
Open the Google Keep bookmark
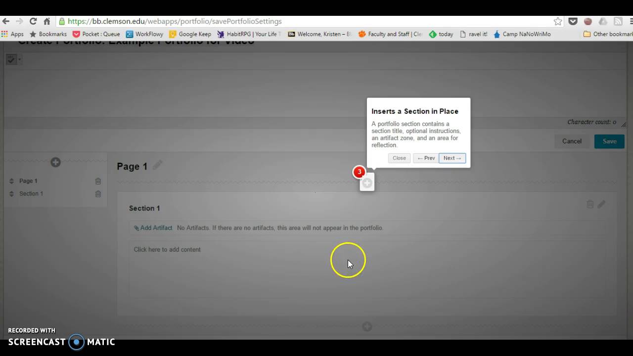190,34
